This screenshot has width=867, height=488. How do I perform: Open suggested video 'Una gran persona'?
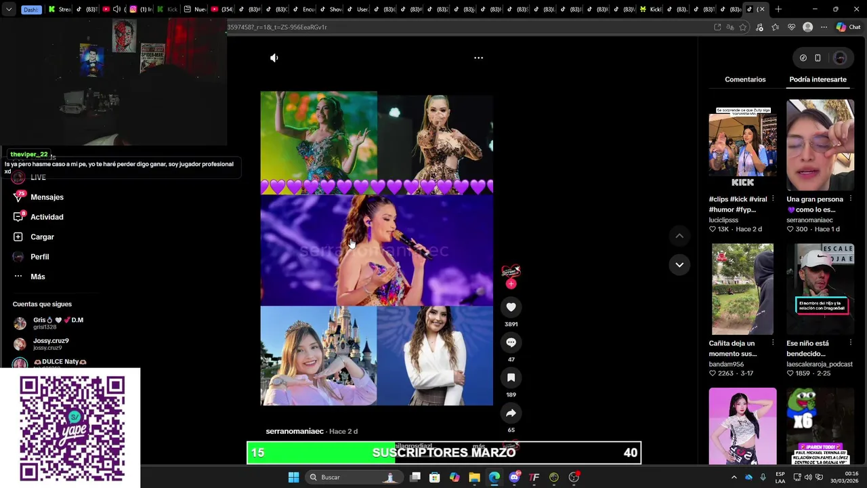click(820, 144)
